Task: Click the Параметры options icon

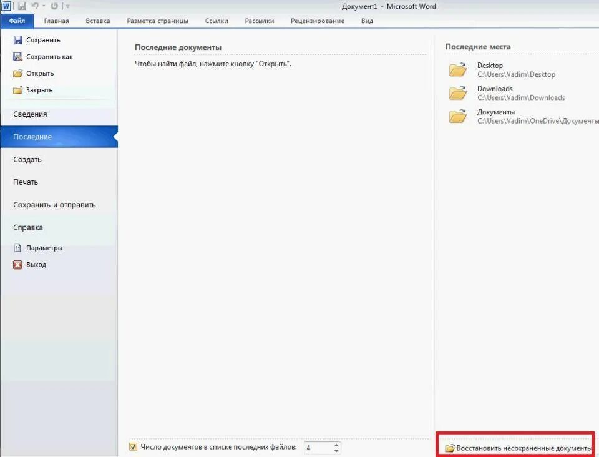Action: [17, 248]
